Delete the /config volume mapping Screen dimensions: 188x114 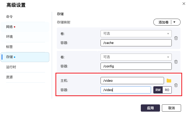point(176,62)
